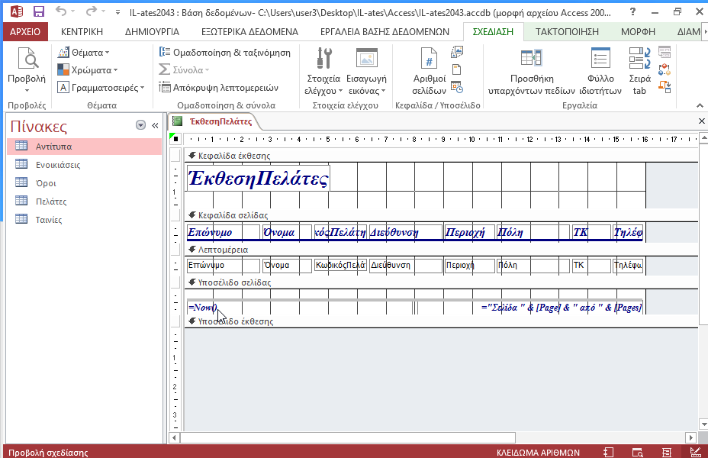Open the ΤΑΚΤΟΠΟΙΗΣΗ ribbon tab

(567, 31)
